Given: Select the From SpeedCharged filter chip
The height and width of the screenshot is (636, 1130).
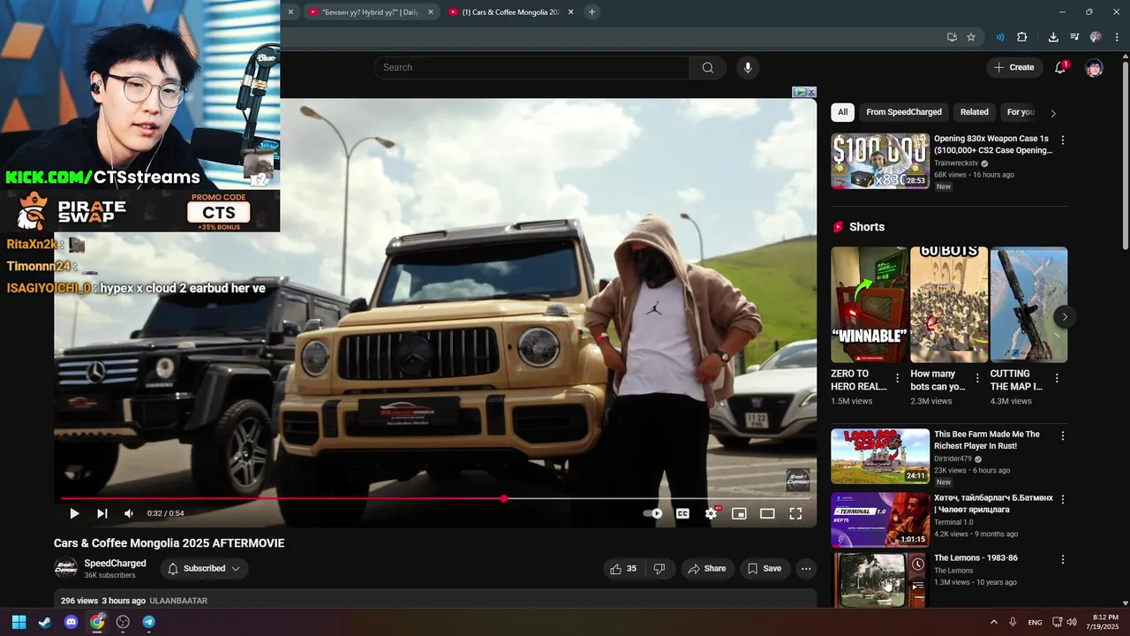Looking at the screenshot, I should pos(904,112).
